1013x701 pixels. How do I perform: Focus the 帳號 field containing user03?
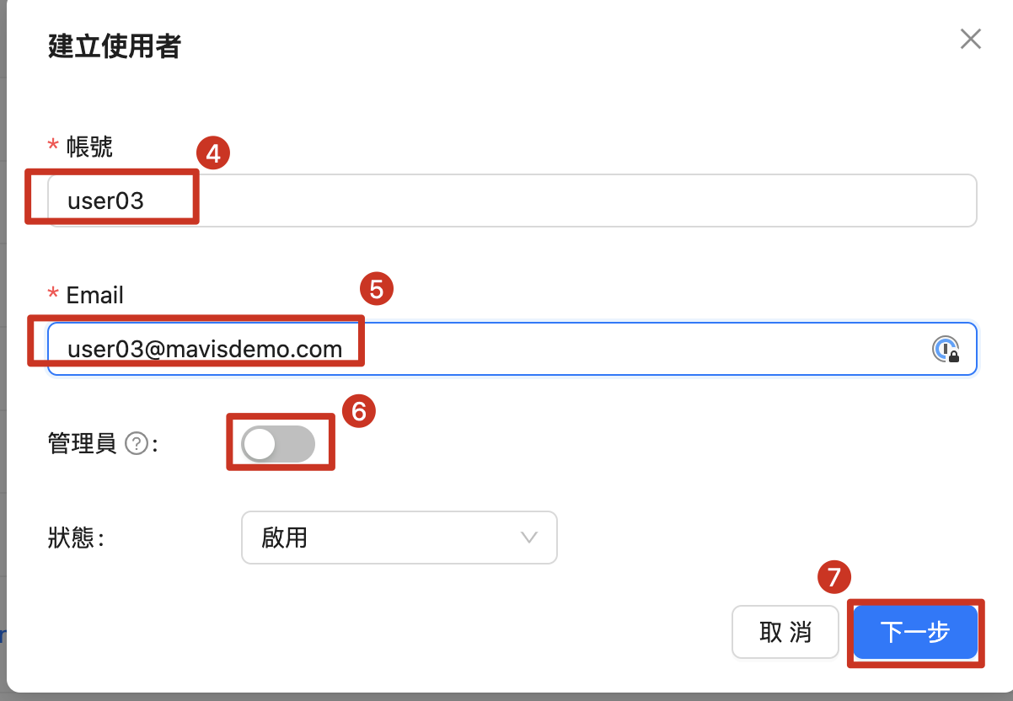pos(512,201)
